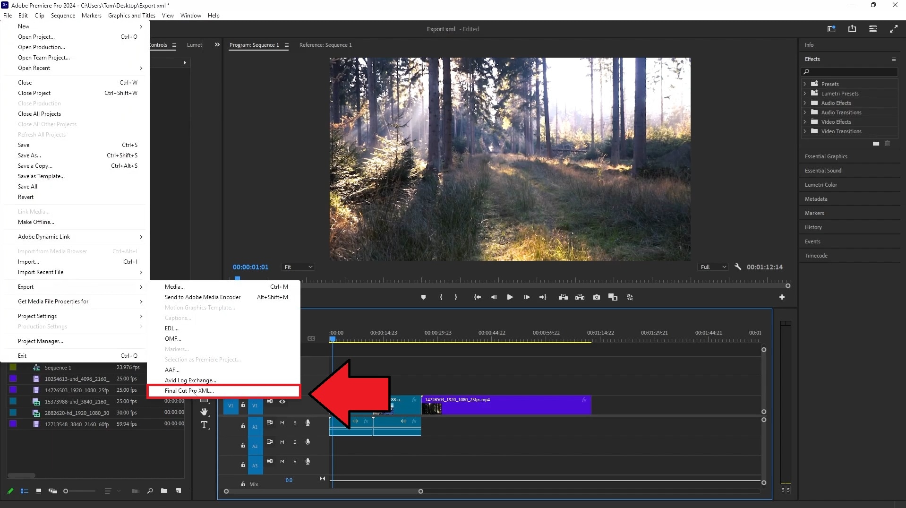The image size is (906, 508).
Task: Enable voice-over record on A1
Action: pos(308,423)
